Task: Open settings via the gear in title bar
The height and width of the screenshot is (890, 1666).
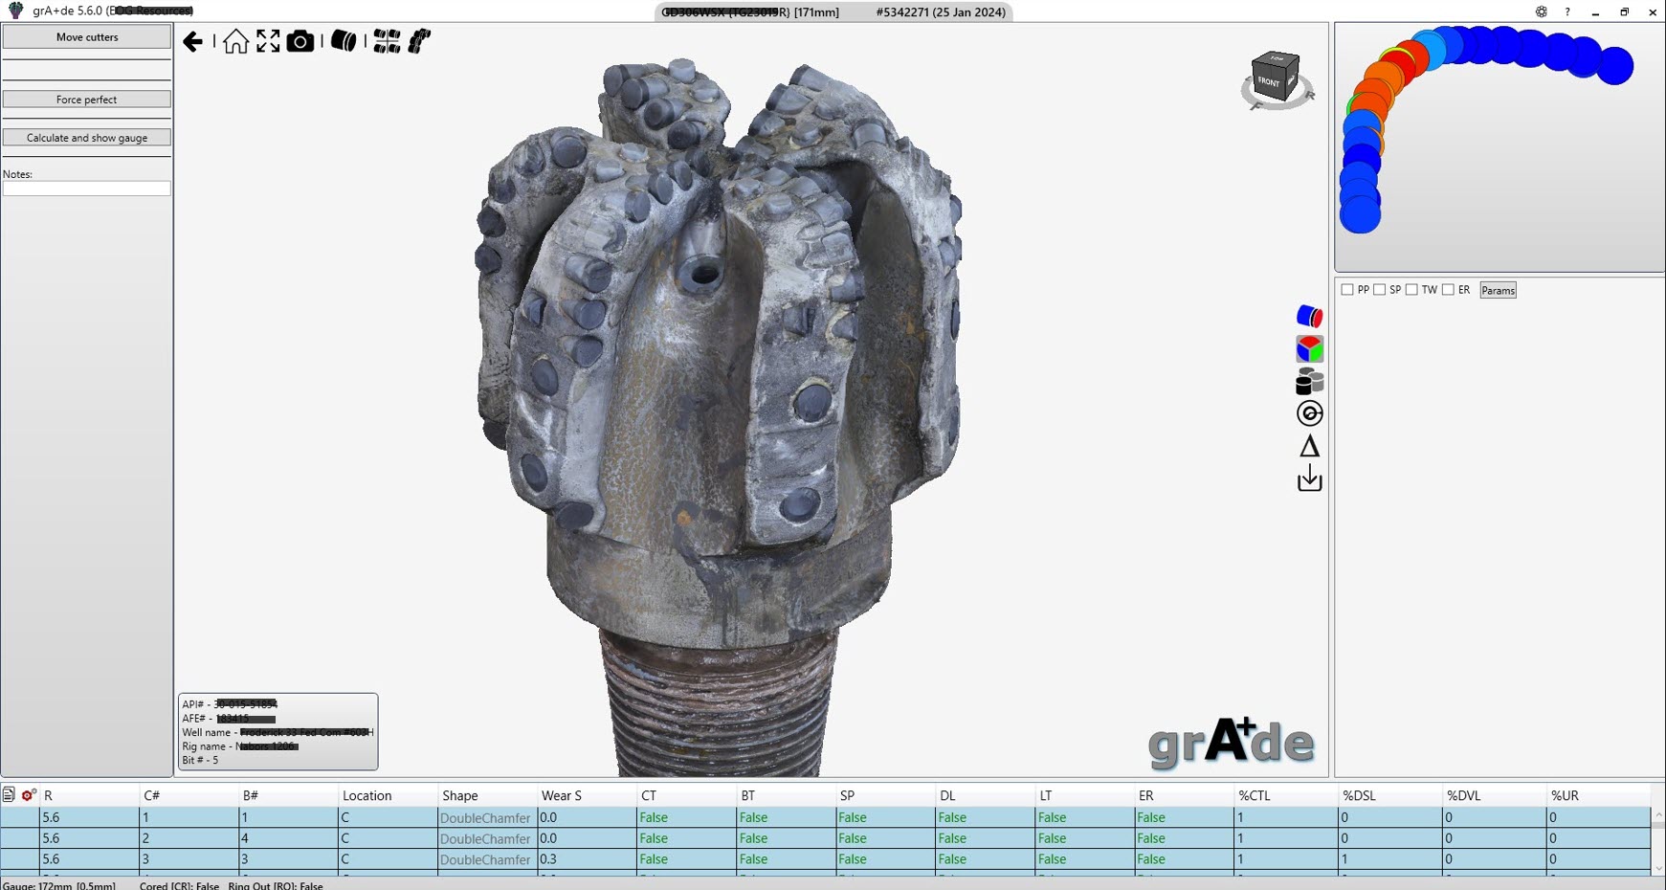Action: coord(1541,11)
